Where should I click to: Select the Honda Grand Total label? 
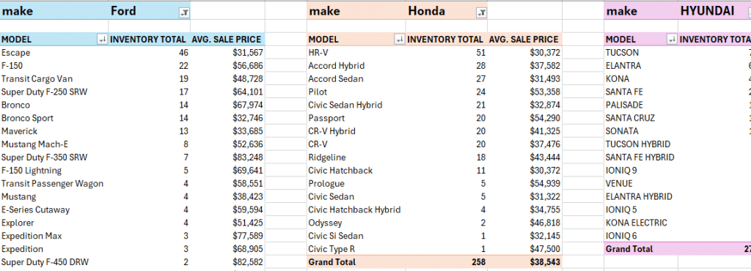point(356,262)
